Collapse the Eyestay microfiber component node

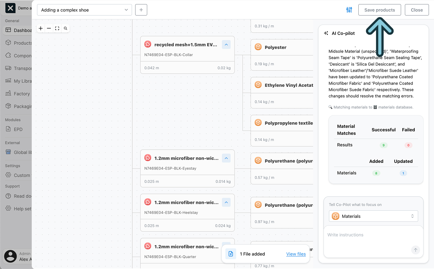coord(226,158)
